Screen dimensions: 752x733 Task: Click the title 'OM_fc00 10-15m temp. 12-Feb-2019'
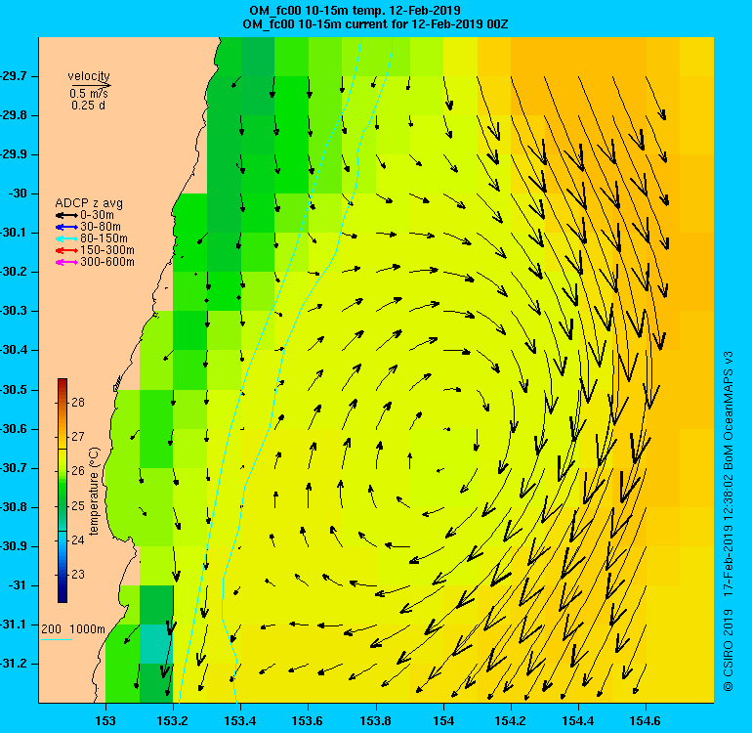(x=355, y=11)
